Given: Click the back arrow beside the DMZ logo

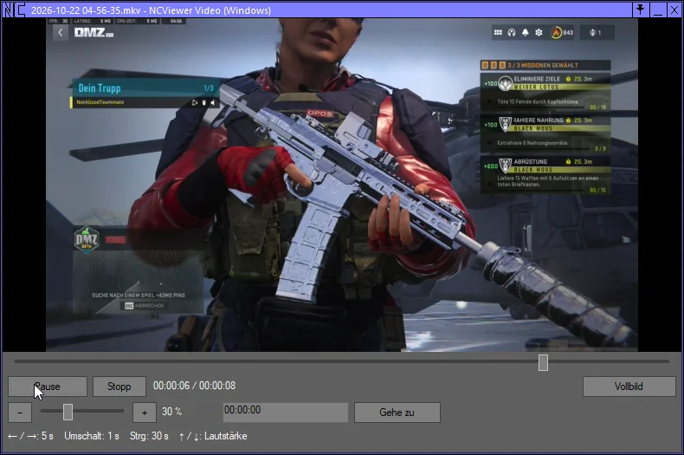Looking at the screenshot, I should tap(61, 32).
